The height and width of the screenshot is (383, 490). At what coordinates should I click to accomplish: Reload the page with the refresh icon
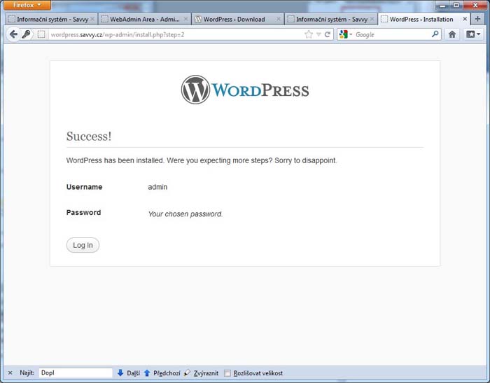(327, 34)
